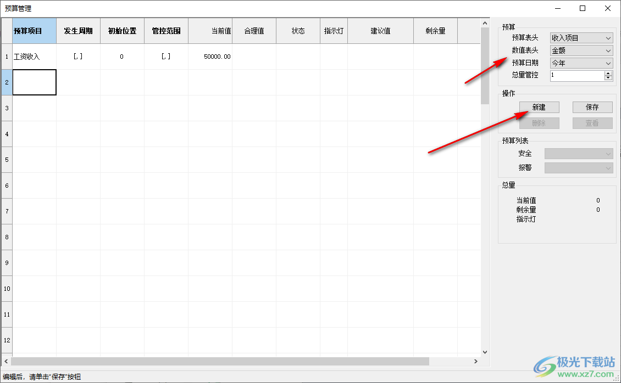Screen dimensions: 621x383
Task: Click the vertical scrollbar down arrow
Action: [x=485, y=352]
